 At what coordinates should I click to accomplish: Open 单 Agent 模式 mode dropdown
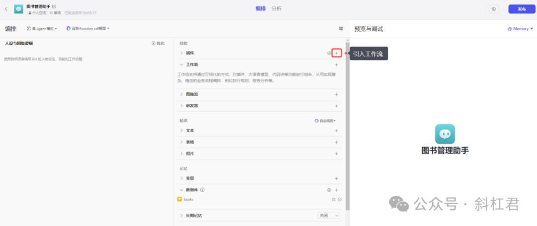tap(42, 29)
